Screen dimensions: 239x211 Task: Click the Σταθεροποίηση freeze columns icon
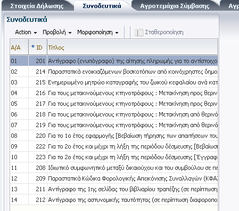click(x=139, y=33)
